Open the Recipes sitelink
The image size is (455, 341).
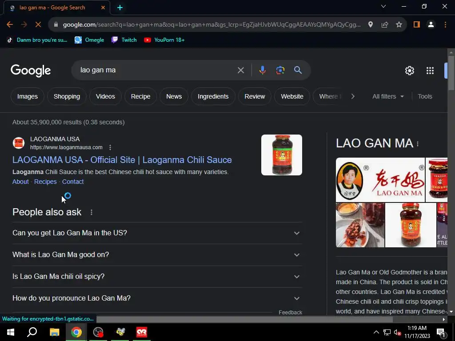pyautogui.click(x=45, y=182)
